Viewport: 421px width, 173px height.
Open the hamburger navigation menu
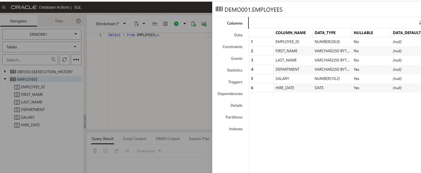pos(4,7)
